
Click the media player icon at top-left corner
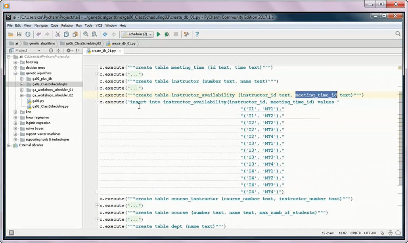(x=6, y=6)
